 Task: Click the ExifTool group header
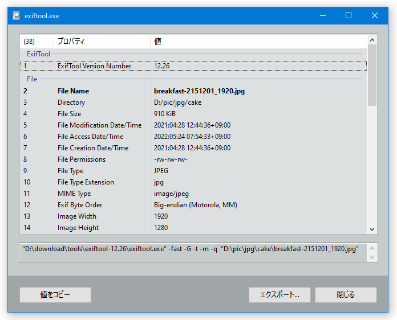[x=38, y=54]
